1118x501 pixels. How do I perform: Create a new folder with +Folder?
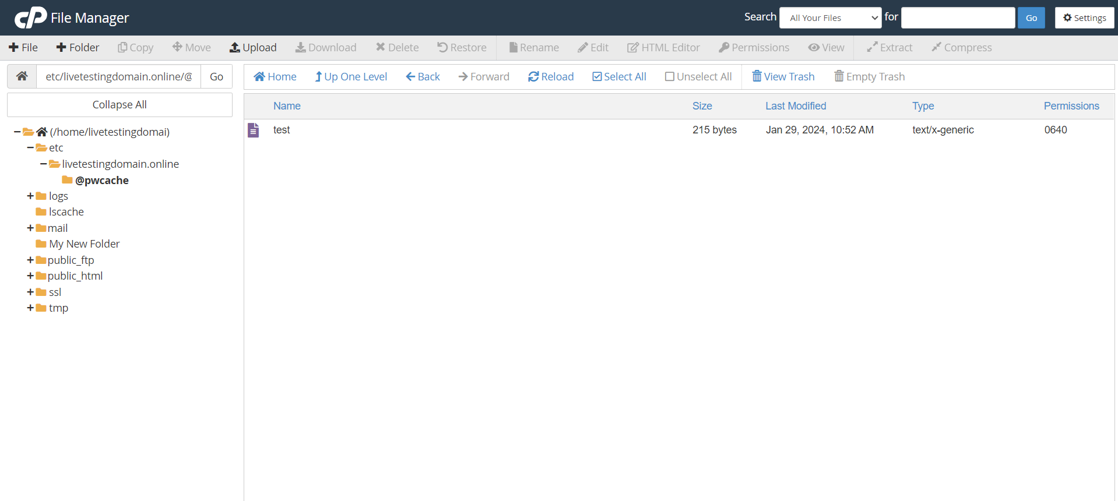78,47
